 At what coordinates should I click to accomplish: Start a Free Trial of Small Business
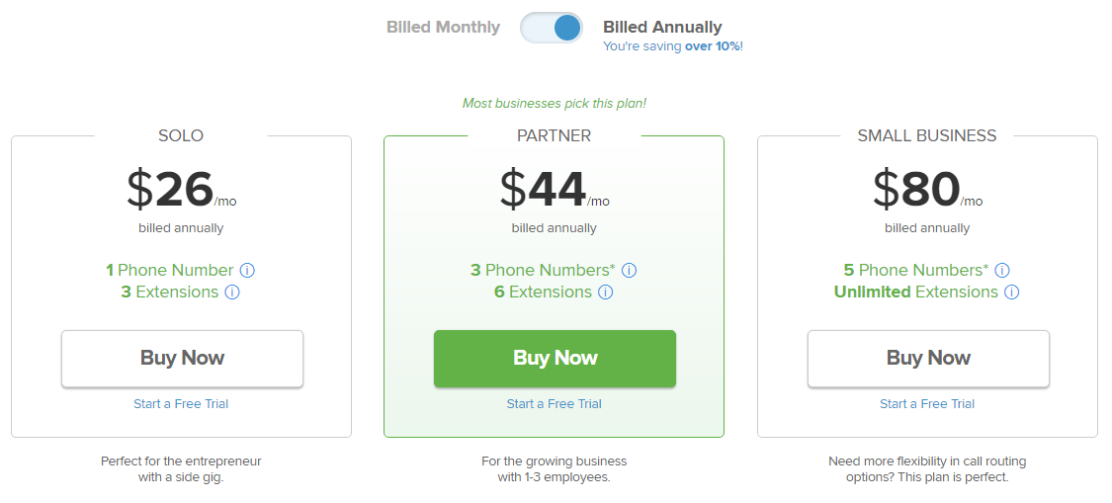[x=927, y=403]
